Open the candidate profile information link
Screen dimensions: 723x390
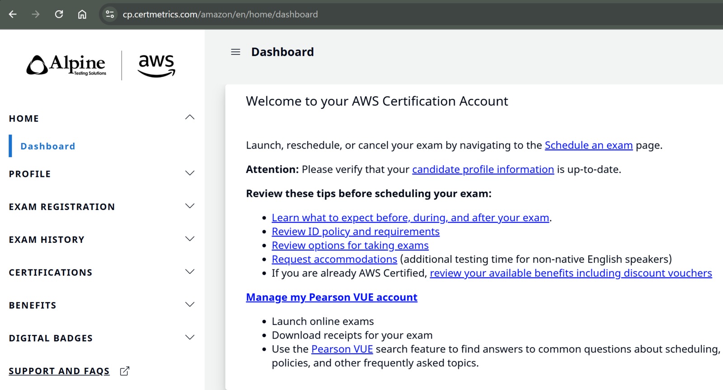[x=483, y=169]
